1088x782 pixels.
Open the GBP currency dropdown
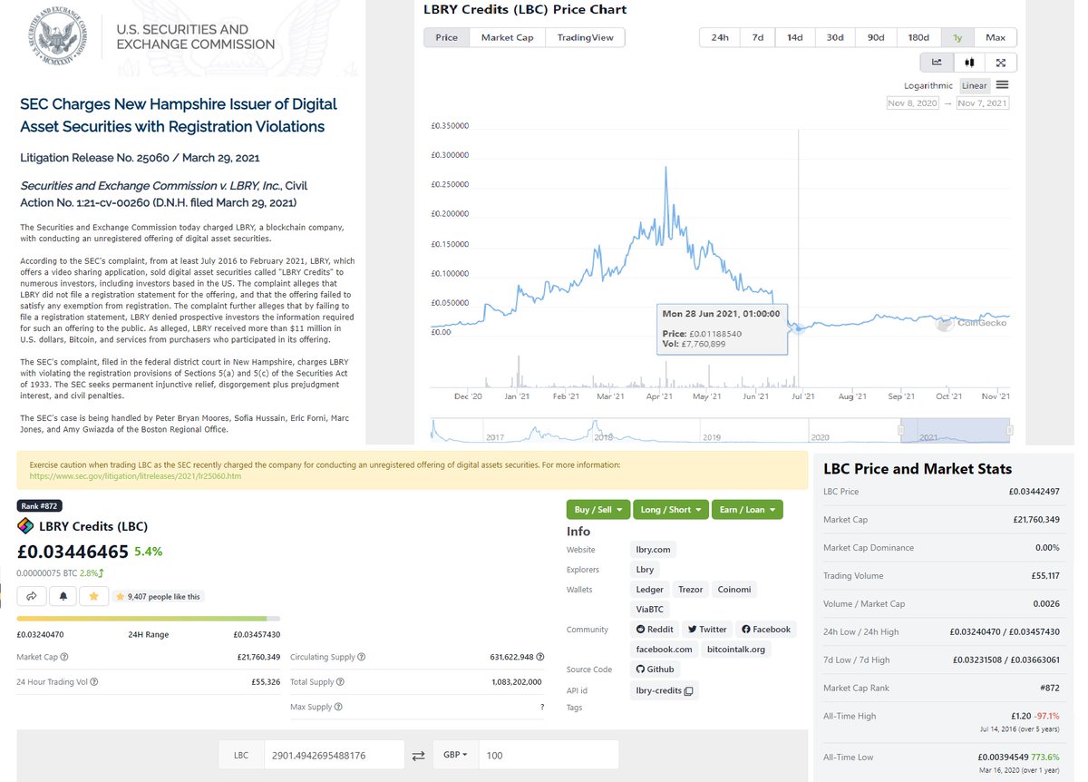(x=455, y=755)
